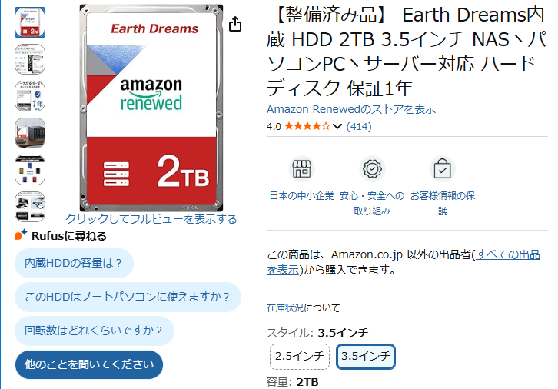Select the first 2TB product thumbnail

(30, 22)
